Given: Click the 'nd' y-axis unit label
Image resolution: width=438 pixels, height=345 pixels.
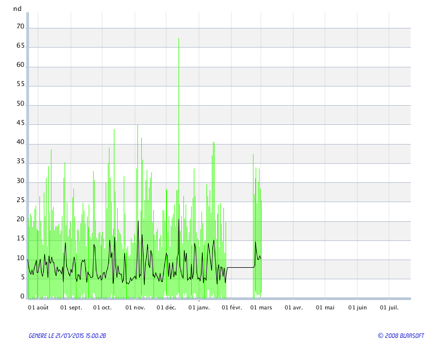Looking at the screenshot, I should (x=18, y=9).
